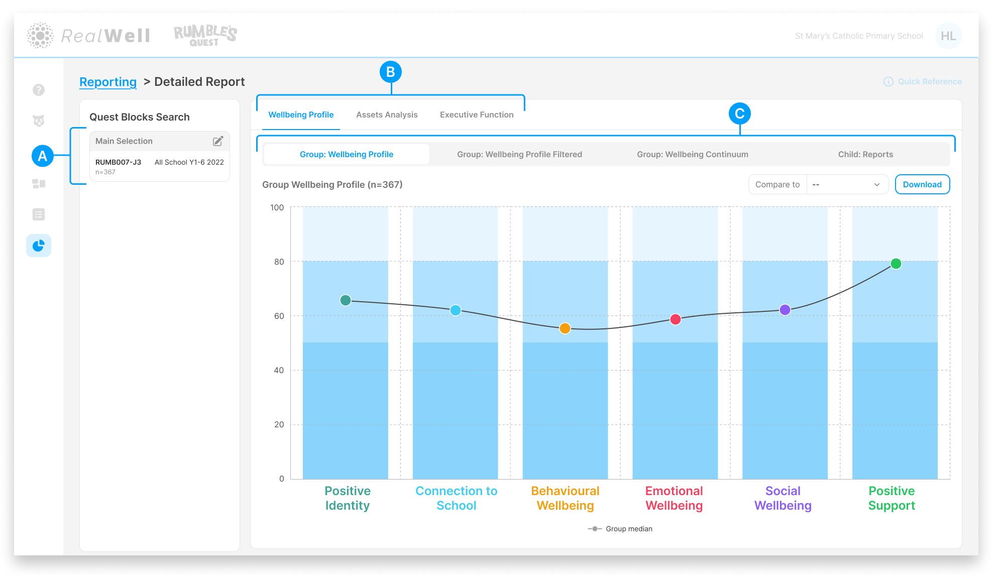The height and width of the screenshot is (588, 999).
Task: Click the RealWell logo icon
Action: [40, 35]
